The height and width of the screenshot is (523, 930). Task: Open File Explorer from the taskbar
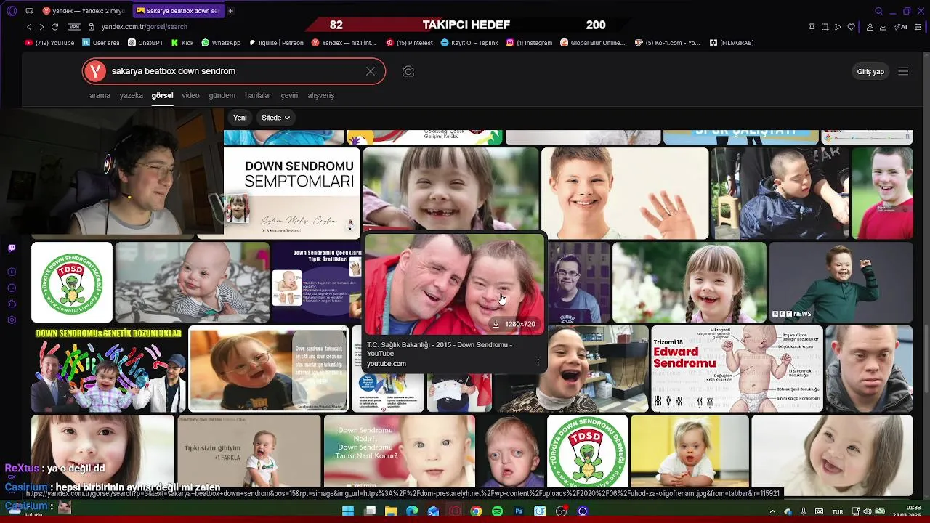point(390,511)
